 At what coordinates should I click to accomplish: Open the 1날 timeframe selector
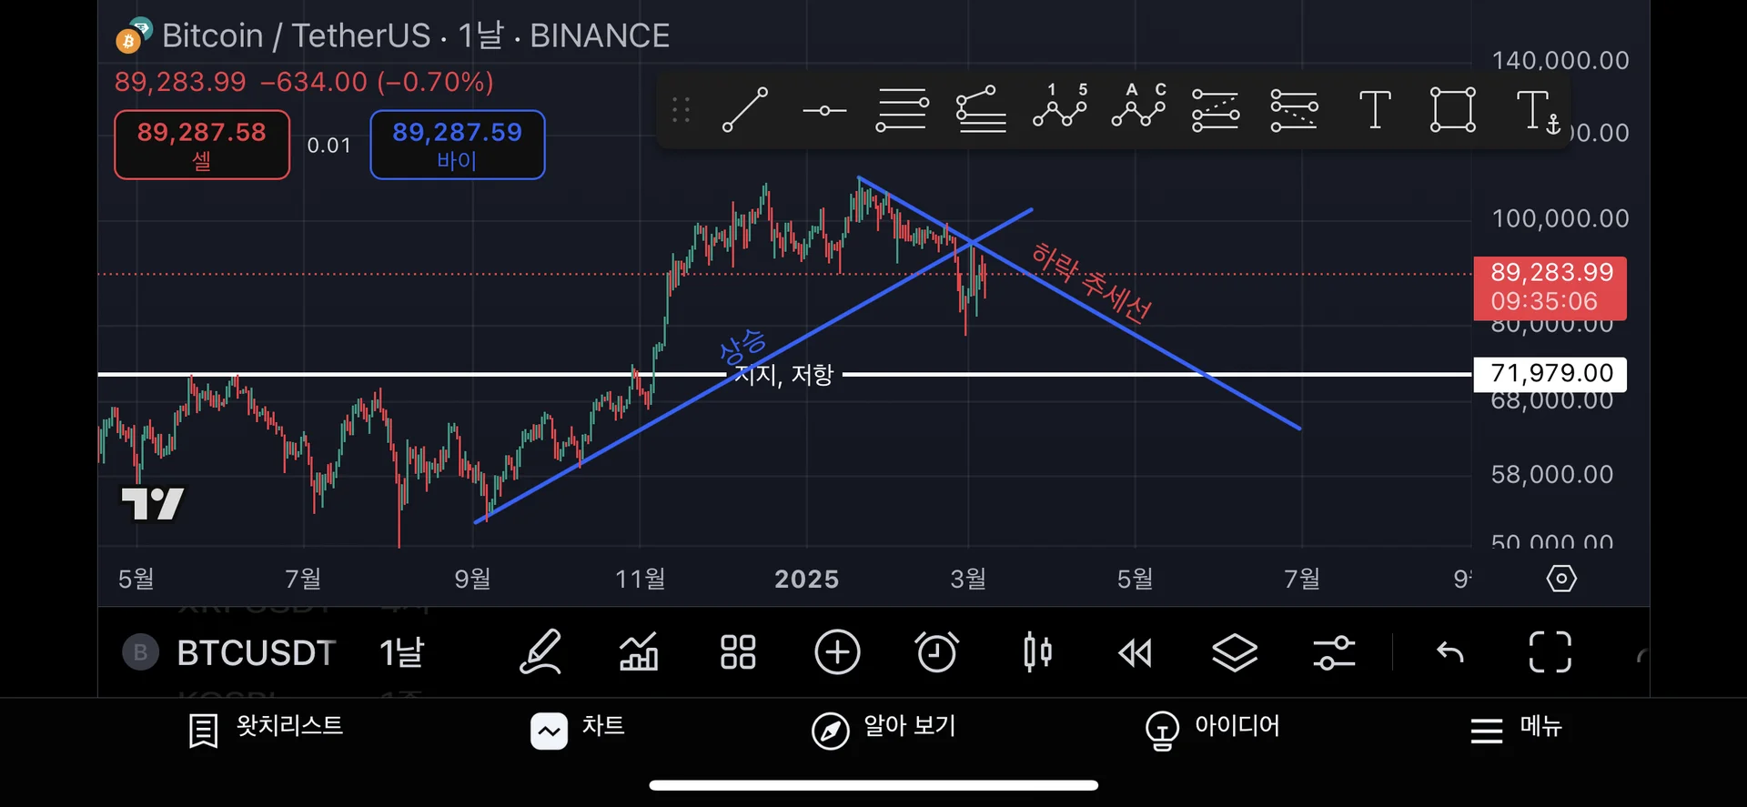(x=401, y=652)
